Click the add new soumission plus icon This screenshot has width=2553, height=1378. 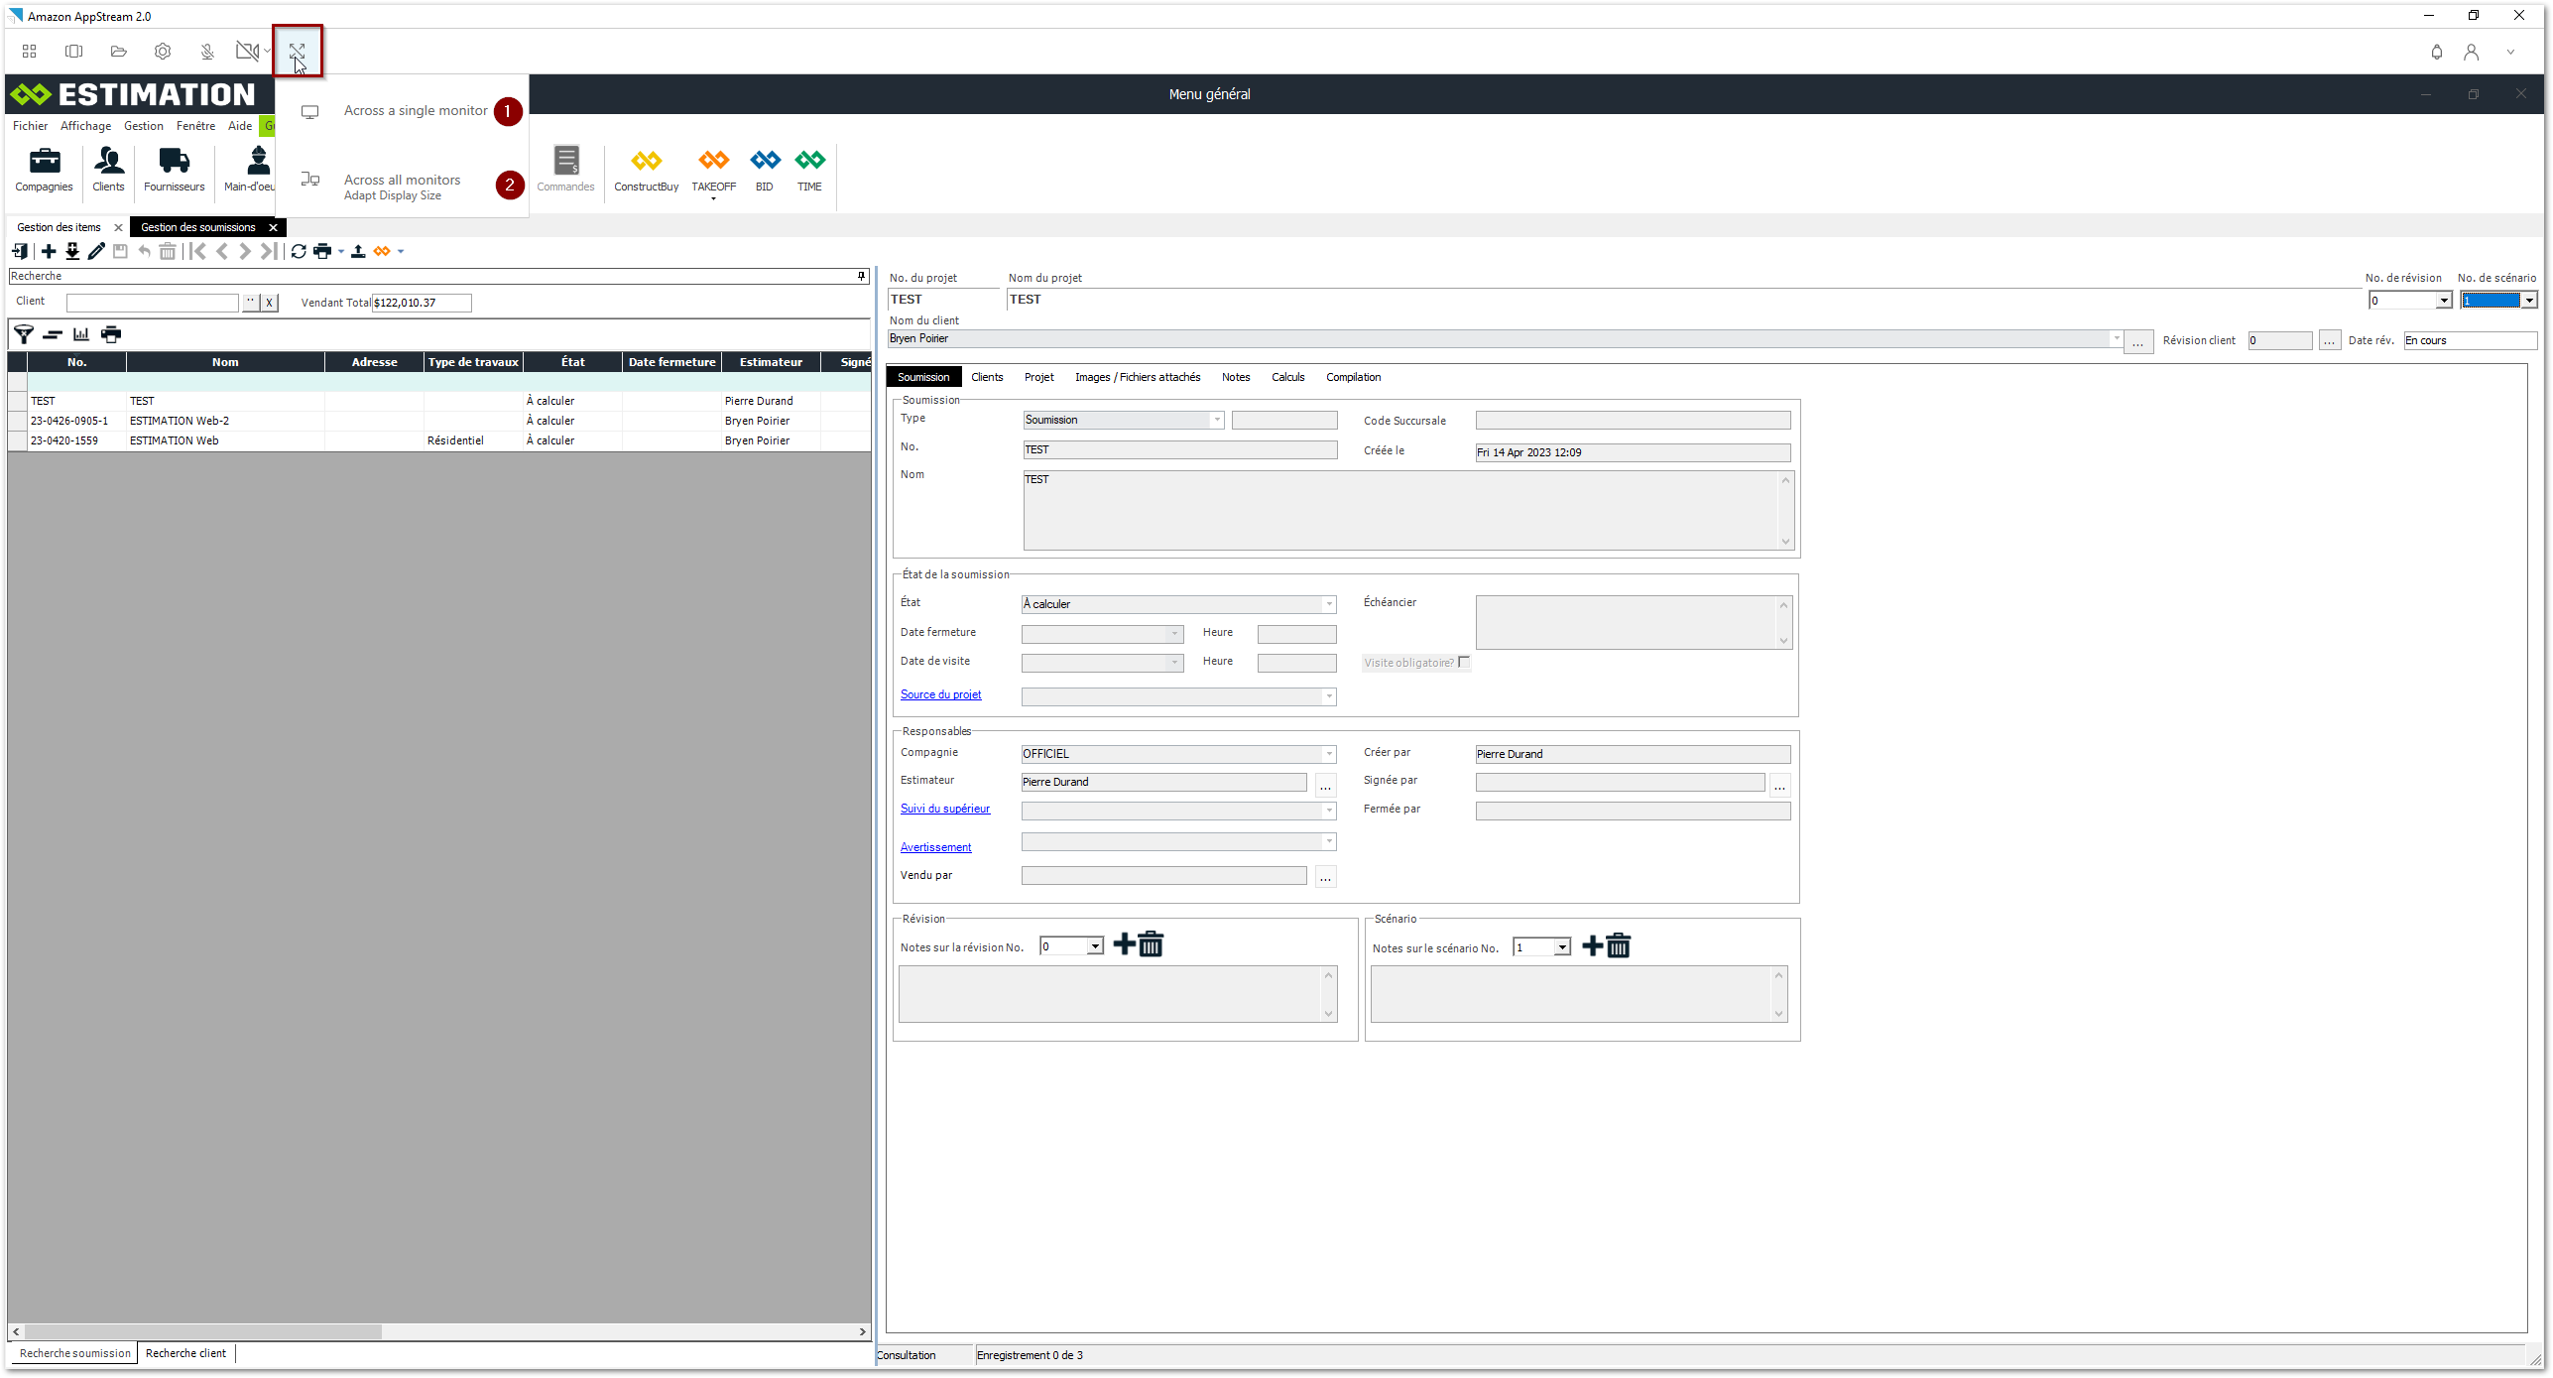pyautogui.click(x=49, y=252)
